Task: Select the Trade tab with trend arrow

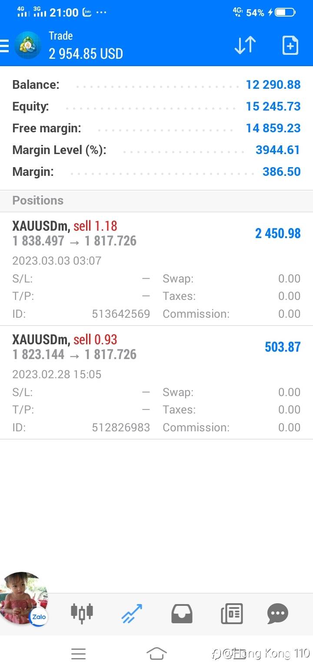Action: (x=132, y=613)
